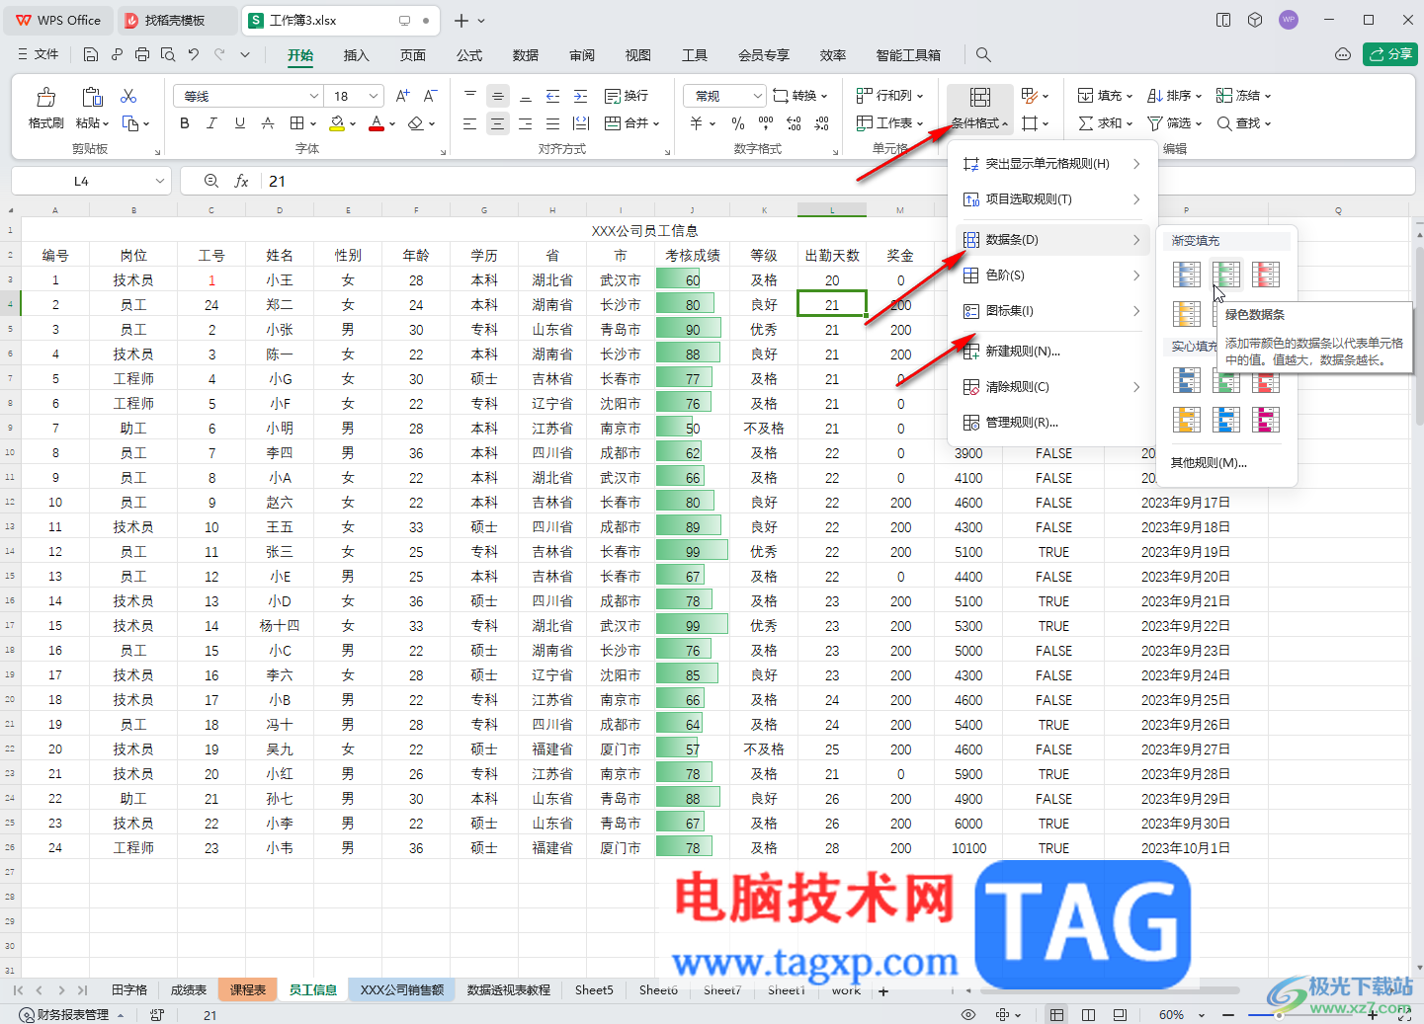Expand the Freeze panes (冻结) dropdown
This screenshot has width=1424, height=1024.
pyautogui.click(x=1268, y=96)
